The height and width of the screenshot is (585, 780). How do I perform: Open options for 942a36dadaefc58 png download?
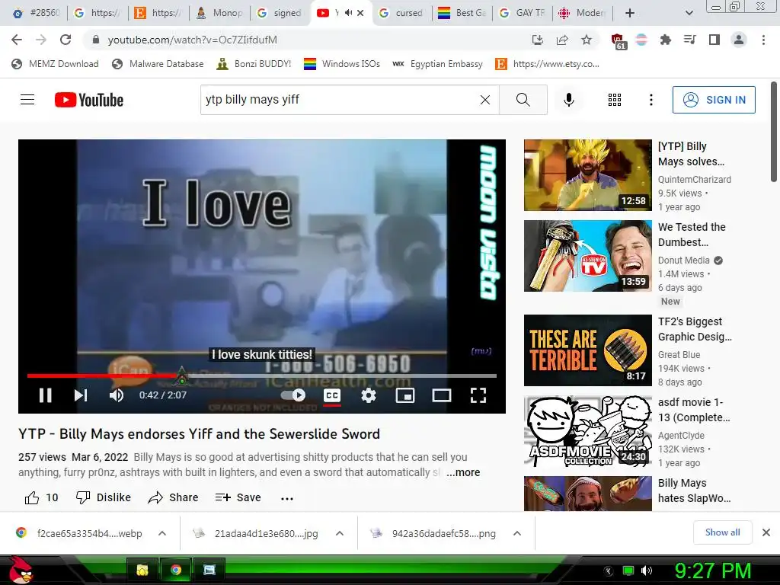tap(517, 533)
